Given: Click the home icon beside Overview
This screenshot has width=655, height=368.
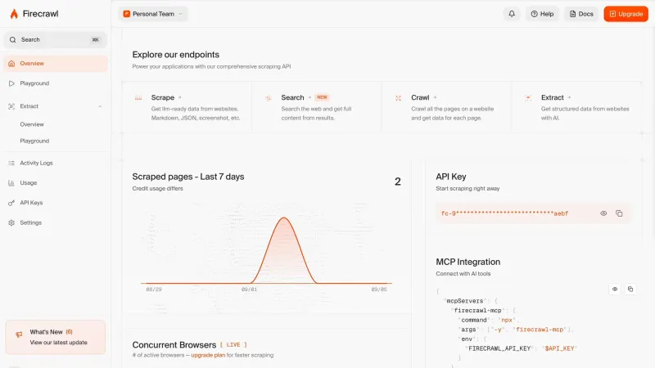Looking at the screenshot, I should [x=11, y=64].
